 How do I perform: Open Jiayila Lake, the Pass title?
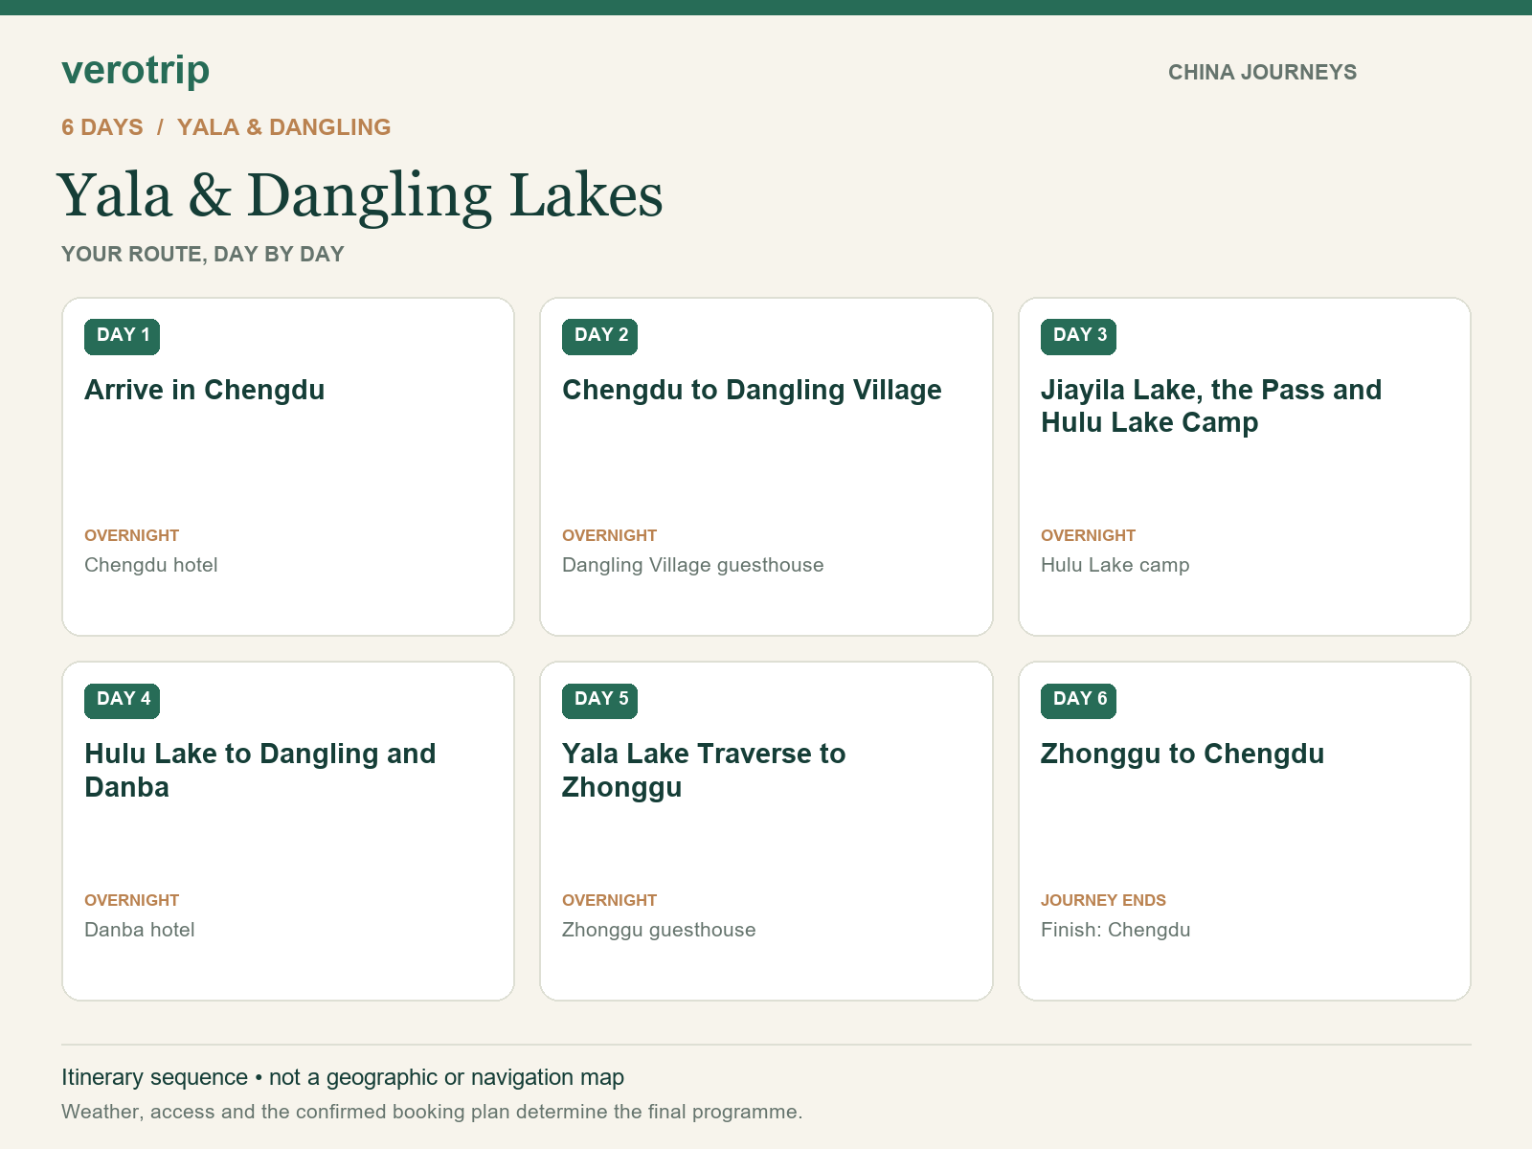tap(1211, 407)
